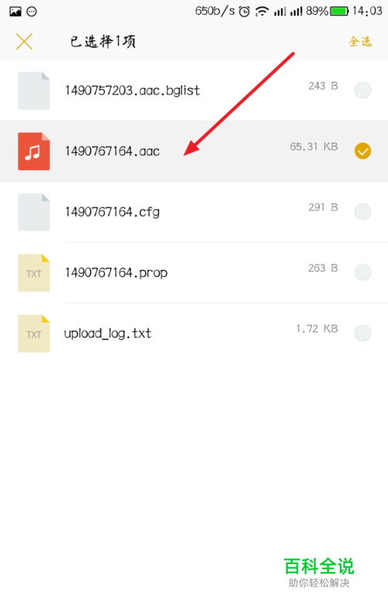Select the upload_log.txt radio circle

pyautogui.click(x=362, y=333)
